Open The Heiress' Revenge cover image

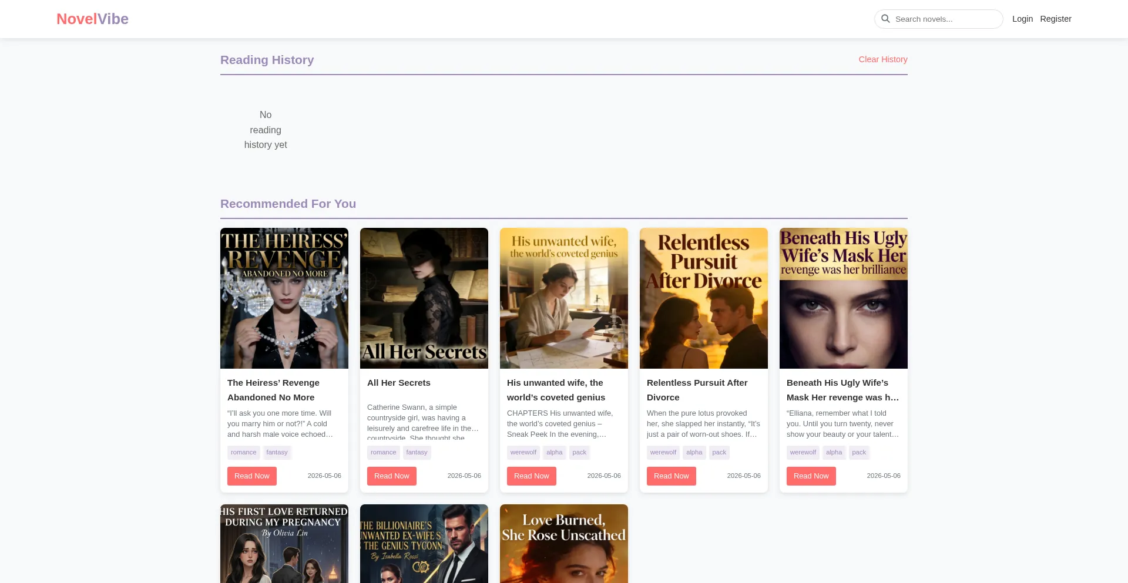coord(284,298)
